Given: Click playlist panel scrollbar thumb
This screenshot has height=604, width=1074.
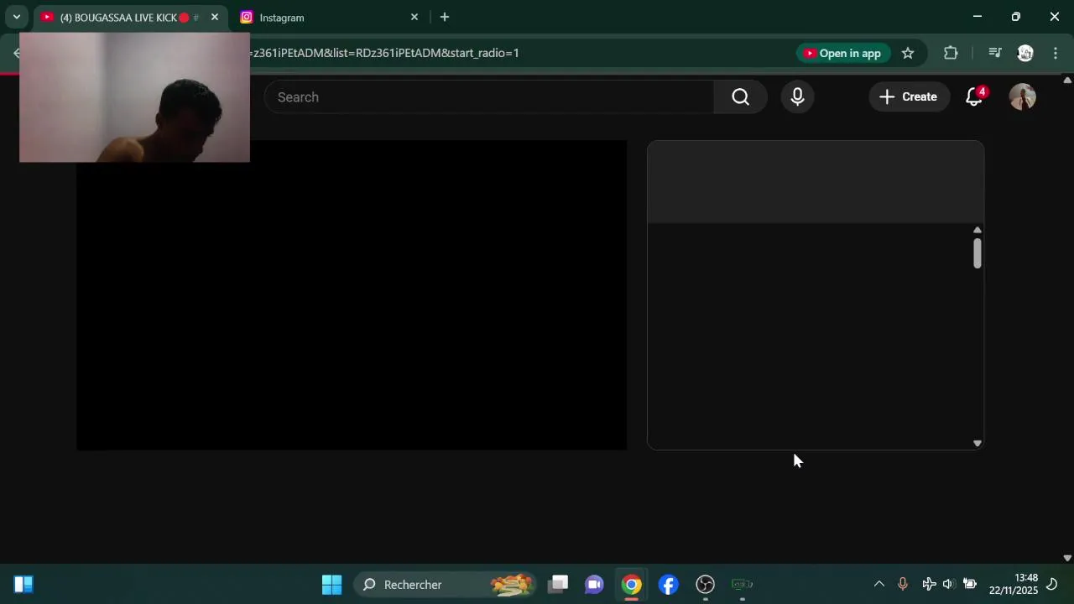Looking at the screenshot, I should [x=978, y=253].
